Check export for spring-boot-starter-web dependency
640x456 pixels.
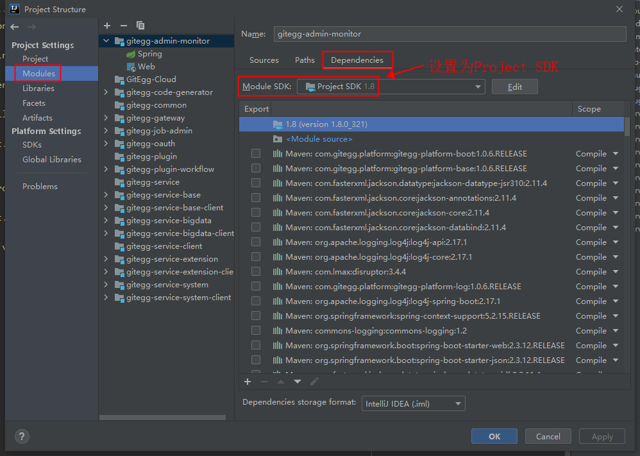click(256, 346)
